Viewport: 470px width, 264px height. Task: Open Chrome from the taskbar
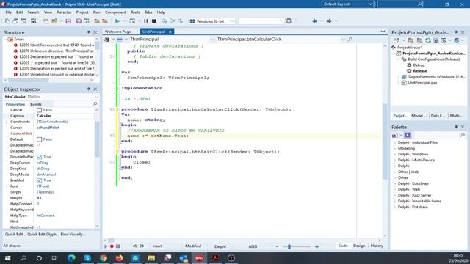pyautogui.click(x=104, y=257)
